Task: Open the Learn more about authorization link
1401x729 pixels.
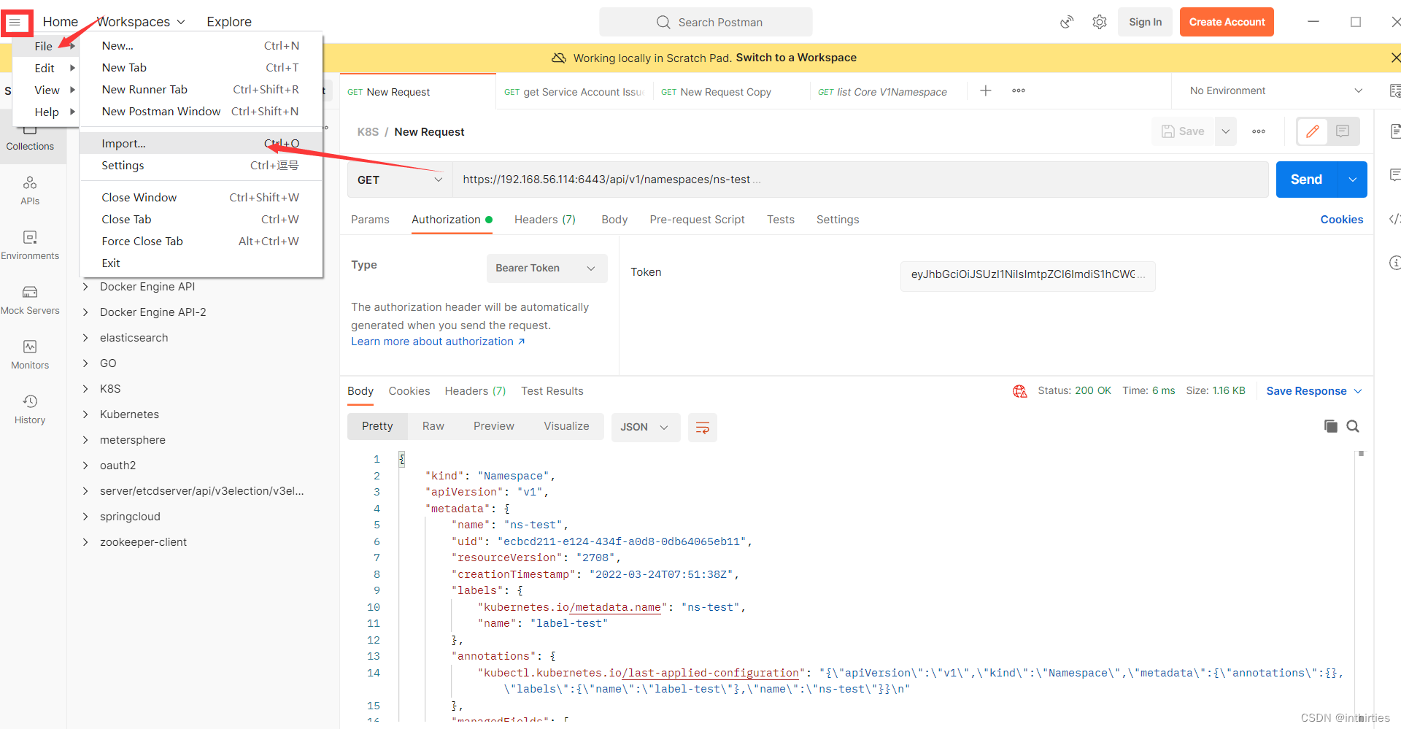Action: point(433,341)
